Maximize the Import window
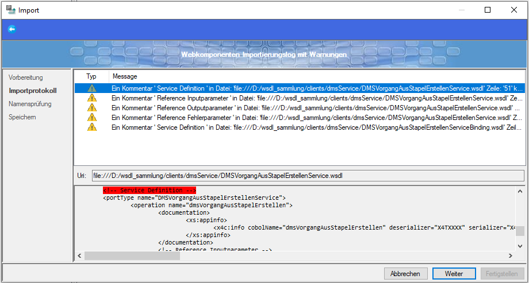 tap(488, 10)
